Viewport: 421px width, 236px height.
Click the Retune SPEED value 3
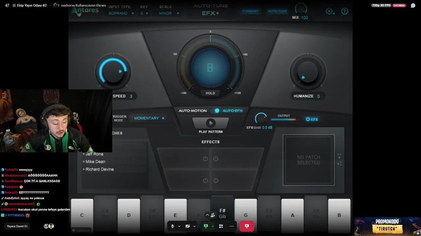131,96
